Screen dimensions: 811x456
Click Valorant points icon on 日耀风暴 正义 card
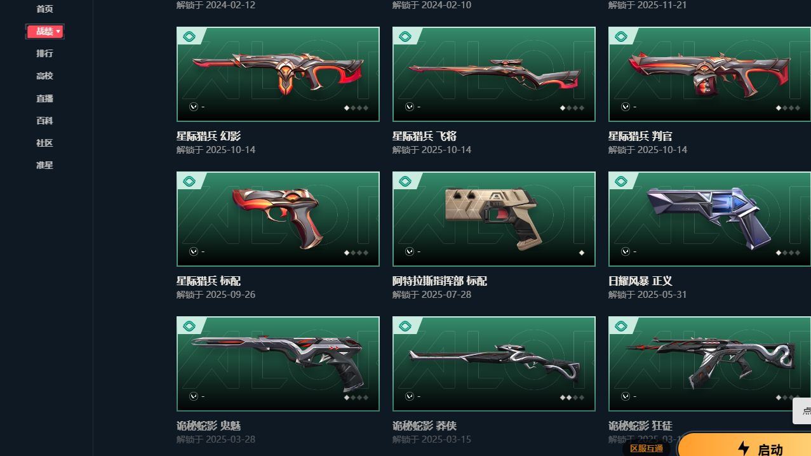(626, 251)
